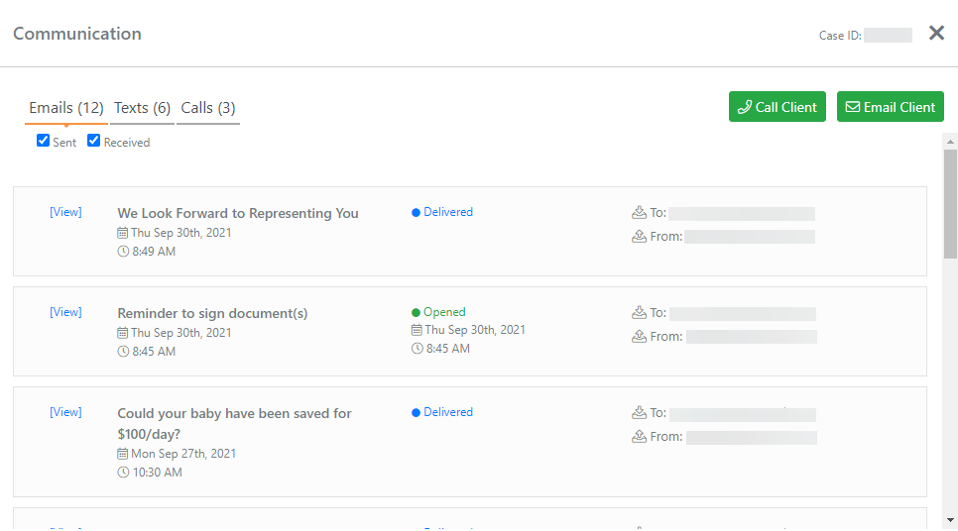Click green Opened status dot
This screenshot has height=531, width=958.
tap(417, 313)
